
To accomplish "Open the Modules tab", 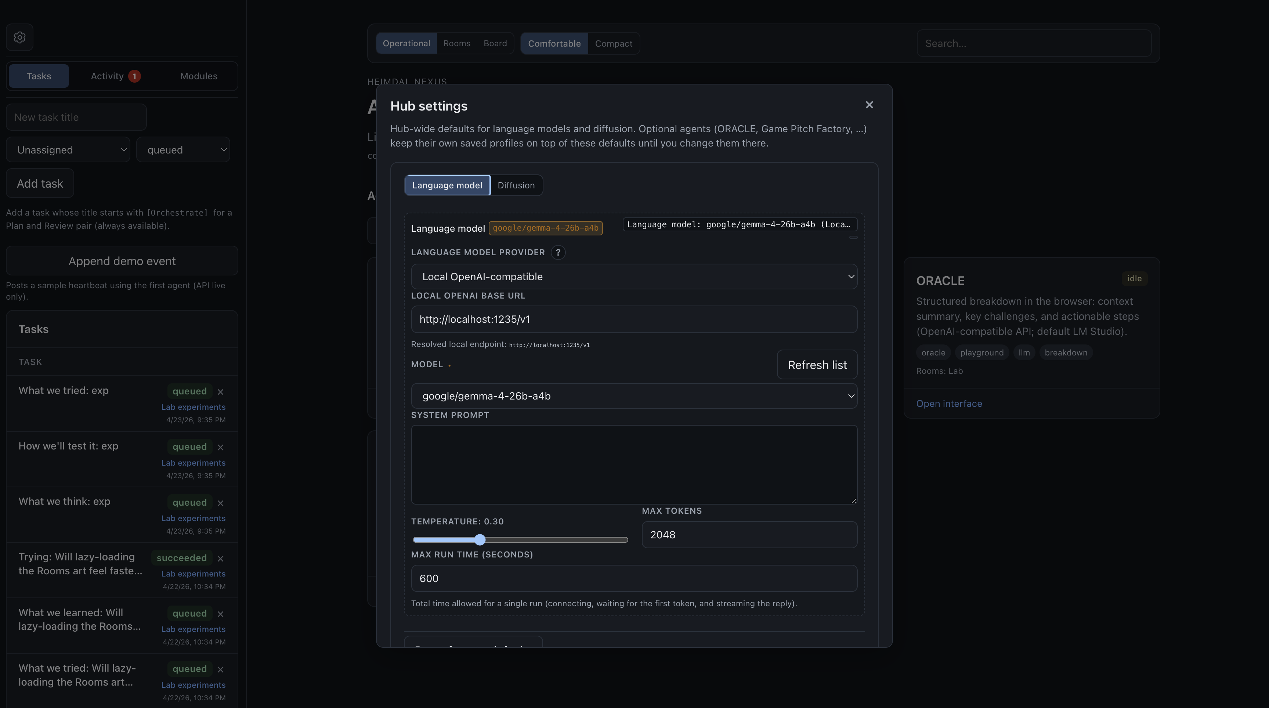I will [x=199, y=76].
